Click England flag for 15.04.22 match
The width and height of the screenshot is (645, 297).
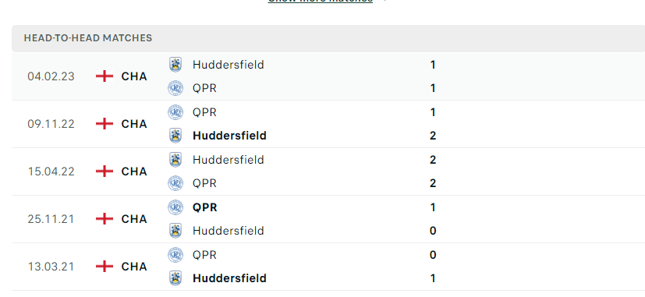click(105, 171)
